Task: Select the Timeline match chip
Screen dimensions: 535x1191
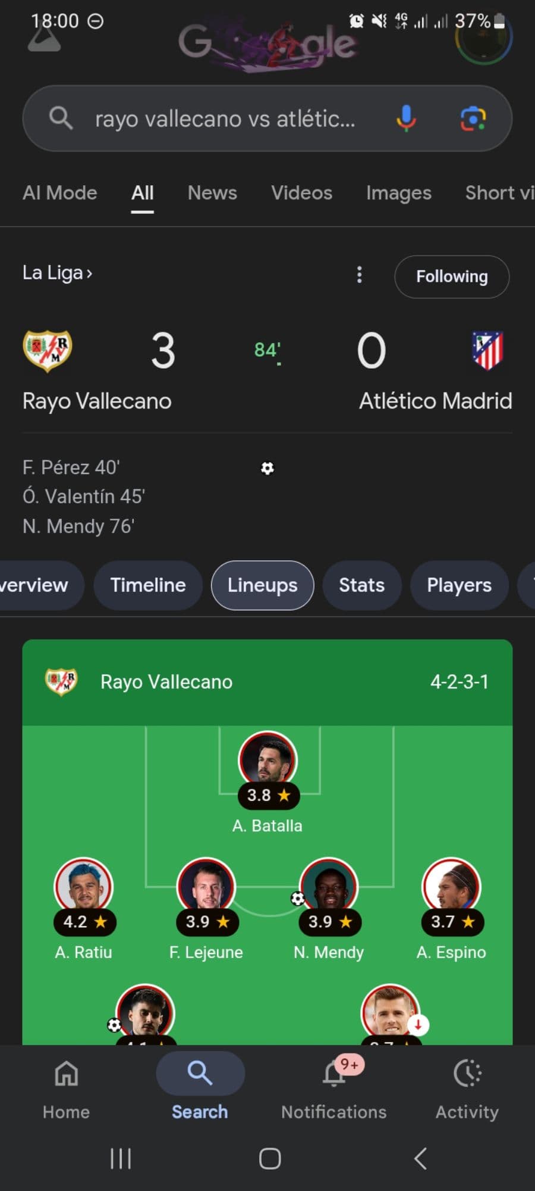Action: coord(148,585)
